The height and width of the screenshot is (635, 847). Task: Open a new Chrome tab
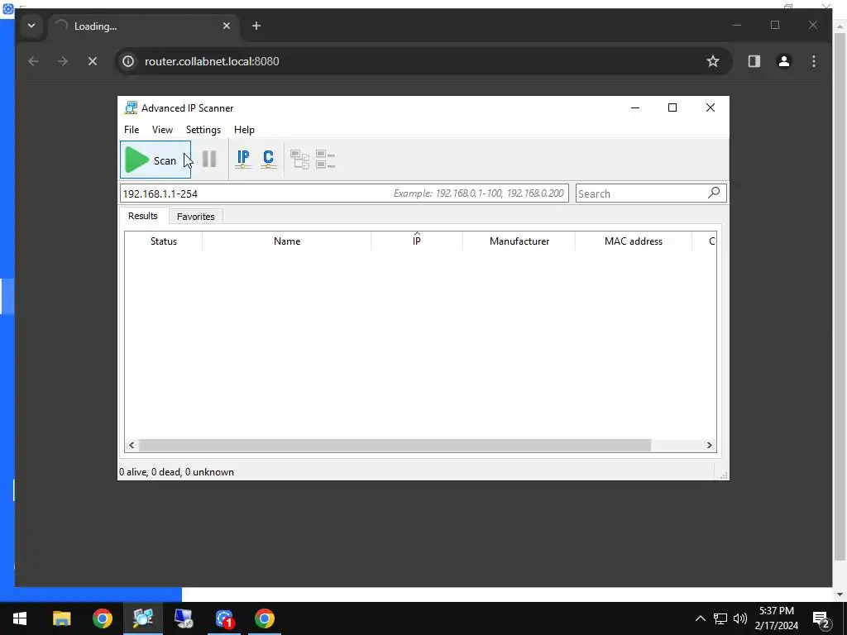pyautogui.click(x=256, y=26)
